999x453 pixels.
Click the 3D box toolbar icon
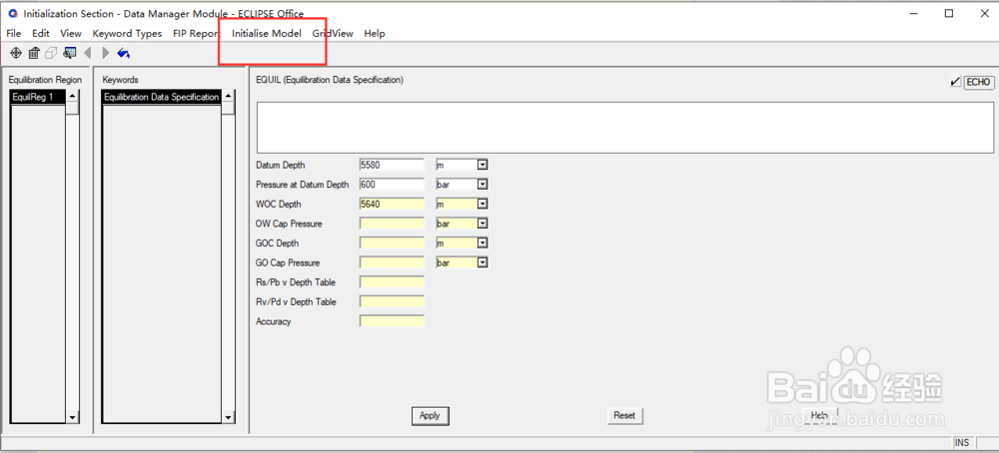tap(51, 54)
